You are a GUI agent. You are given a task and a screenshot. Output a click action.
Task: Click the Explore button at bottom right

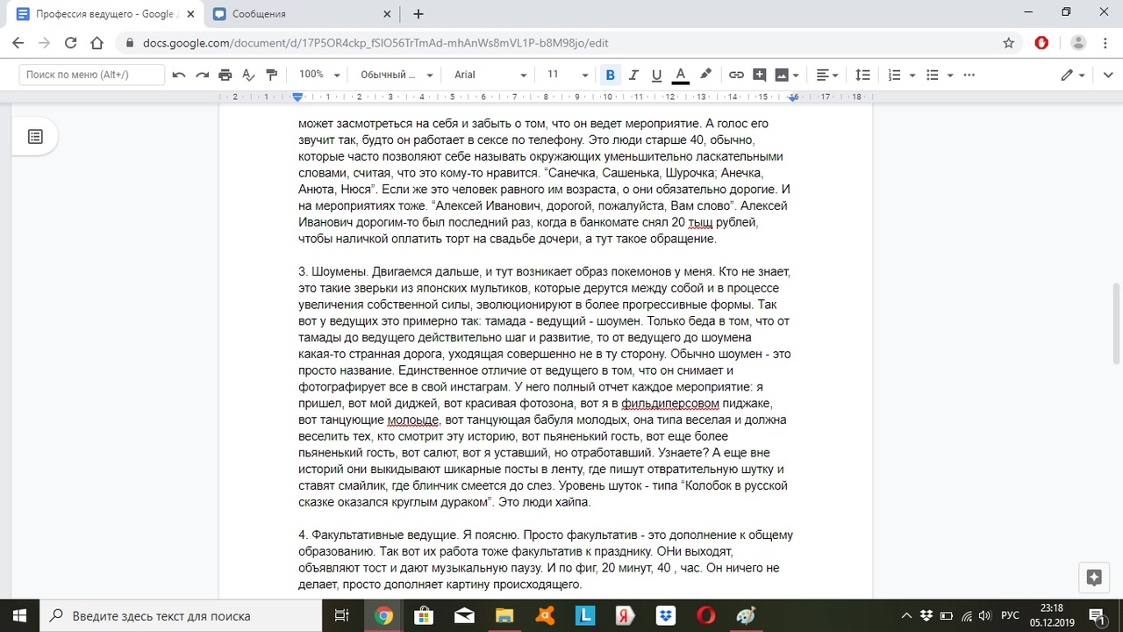[x=1093, y=577]
